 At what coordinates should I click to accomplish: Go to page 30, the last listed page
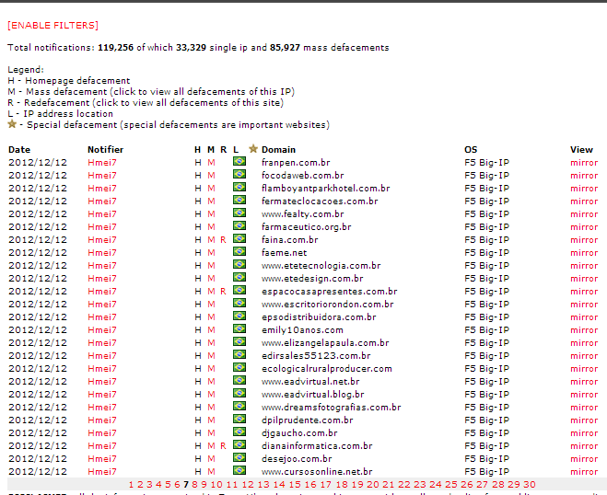tap(530, 485)
